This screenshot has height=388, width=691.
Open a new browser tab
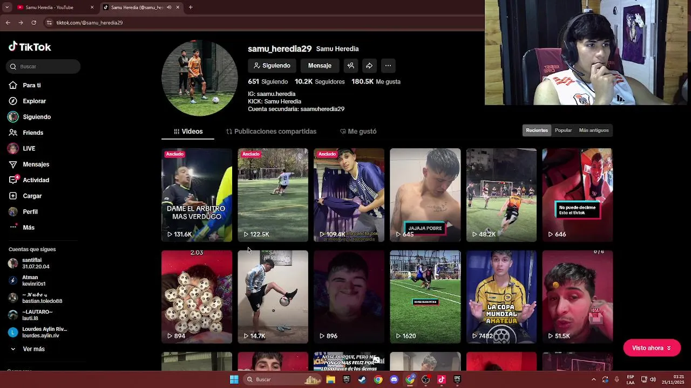(191, 7)
